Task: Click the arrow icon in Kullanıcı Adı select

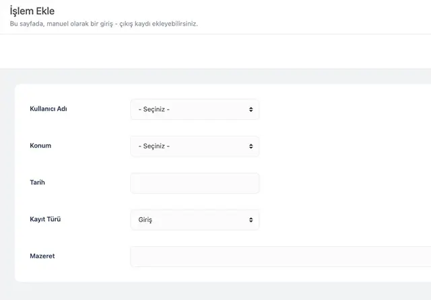Action: [251, 109]
